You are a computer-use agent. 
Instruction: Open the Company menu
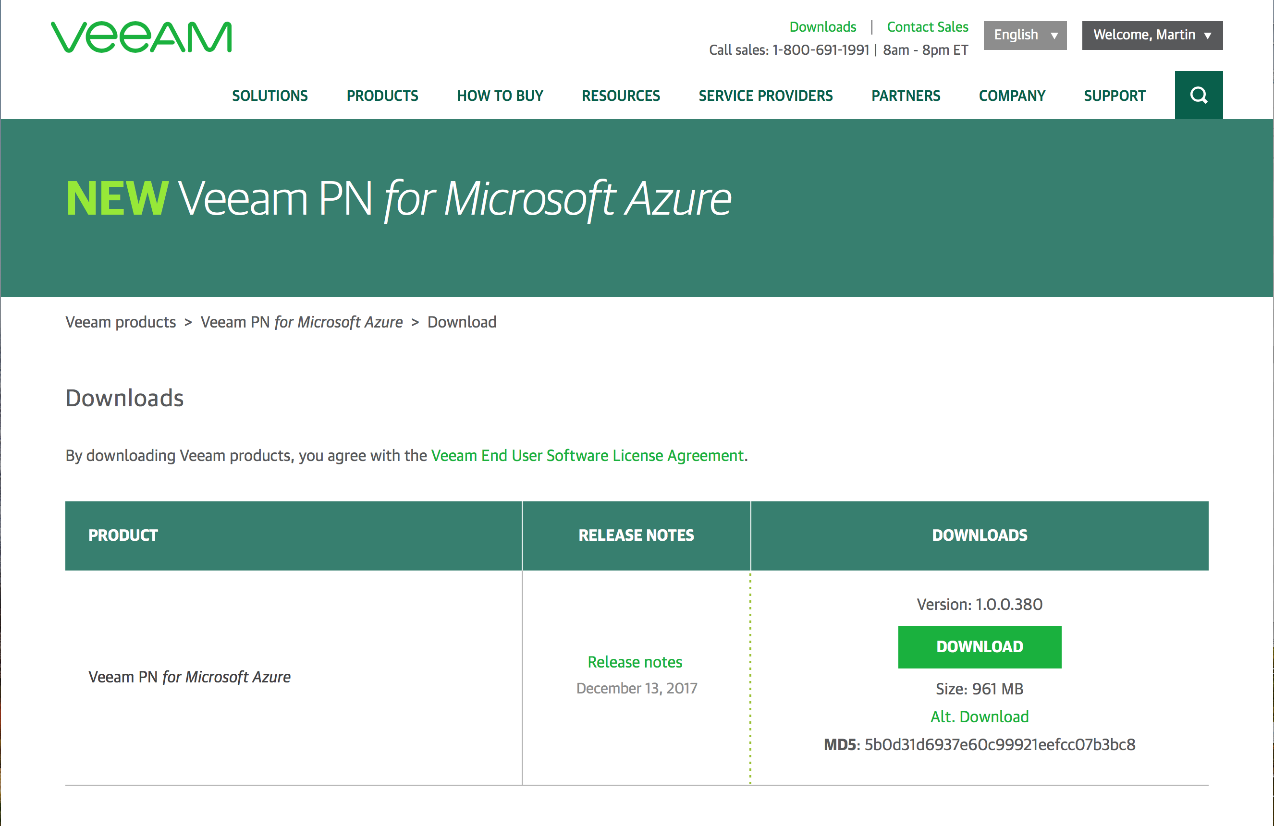(x=1012, y=96)
